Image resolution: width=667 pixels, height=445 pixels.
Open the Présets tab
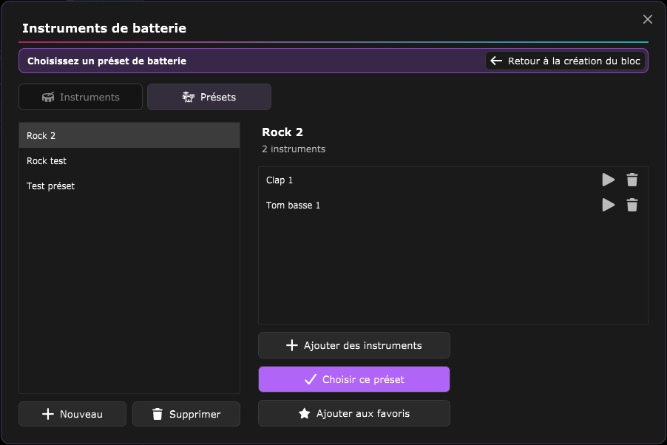[x=209, y=97]
